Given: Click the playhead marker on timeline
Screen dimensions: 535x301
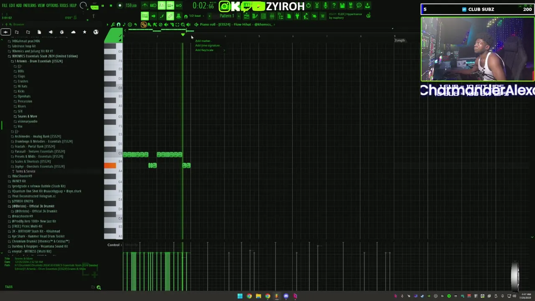Looking at the screenshot, I should point(183,35).
